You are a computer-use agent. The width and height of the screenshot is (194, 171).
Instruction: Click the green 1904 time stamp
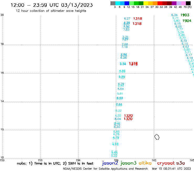pos(187,21)
